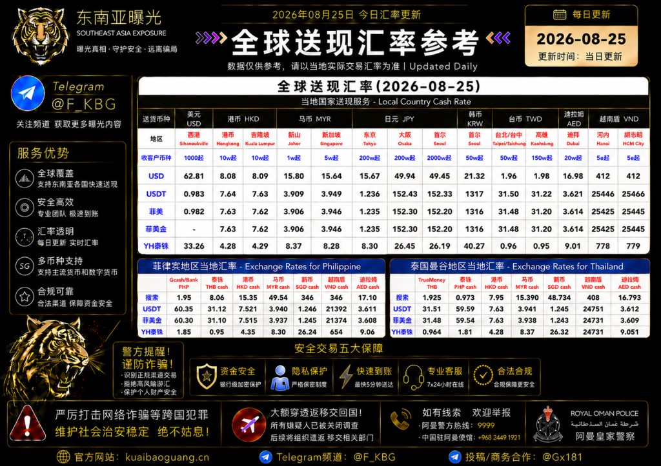Click the purple right arrows beside title
This screenshot has height=466, width=661.
coord(211,38)
